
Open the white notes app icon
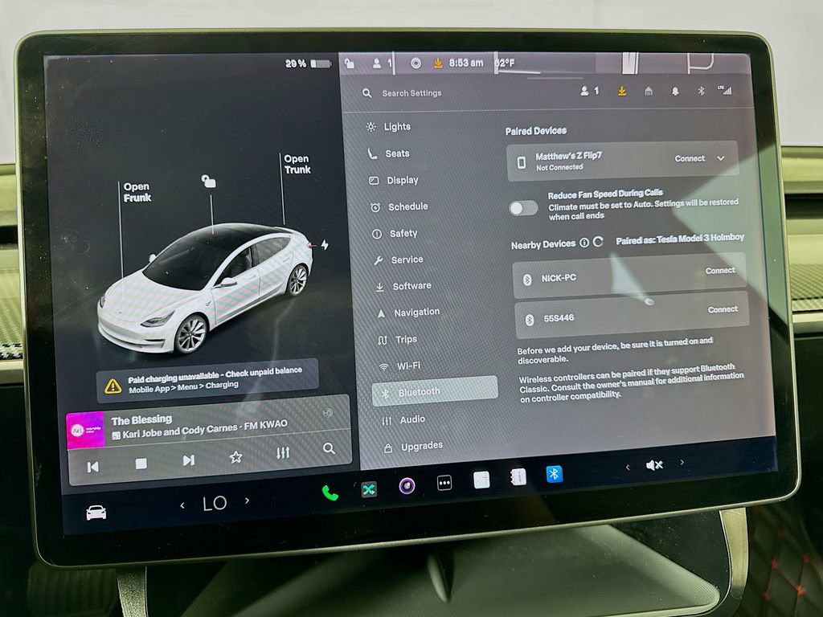[481, 480]
